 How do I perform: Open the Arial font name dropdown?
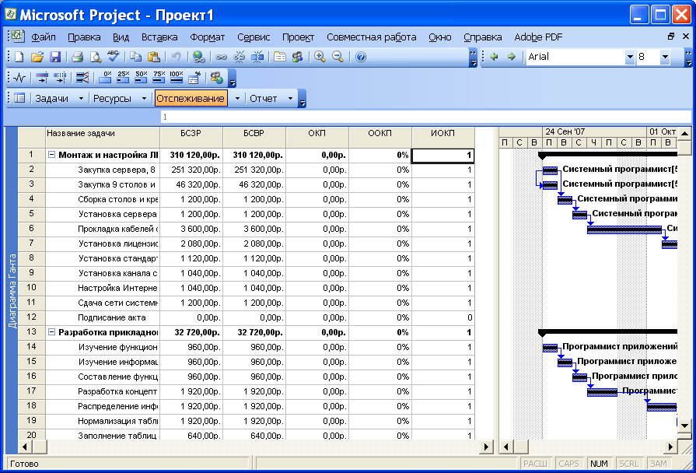[x=629, y=57]
